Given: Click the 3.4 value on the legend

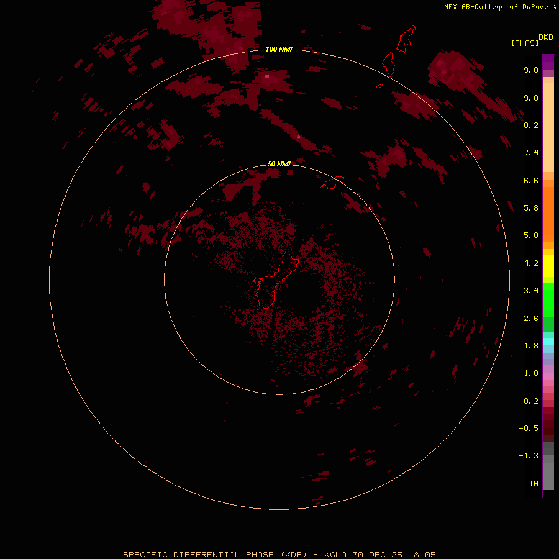Looking at the screenshot, I should [531, 291].
